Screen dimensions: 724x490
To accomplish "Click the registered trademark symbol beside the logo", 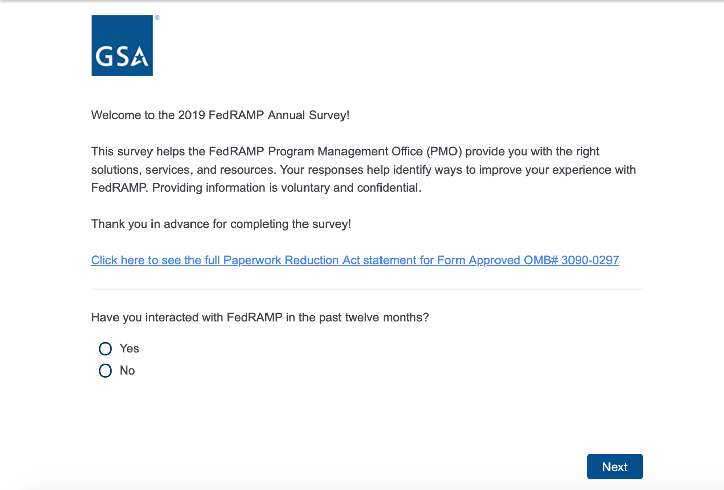I will [157, 18].
